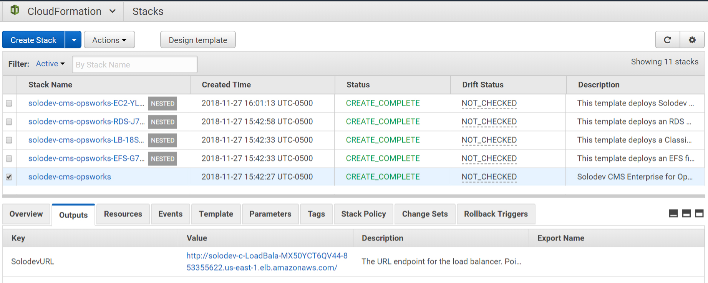Open the Resources tab
The width and height of the screenshot is (708, 283).
(123, 214)
